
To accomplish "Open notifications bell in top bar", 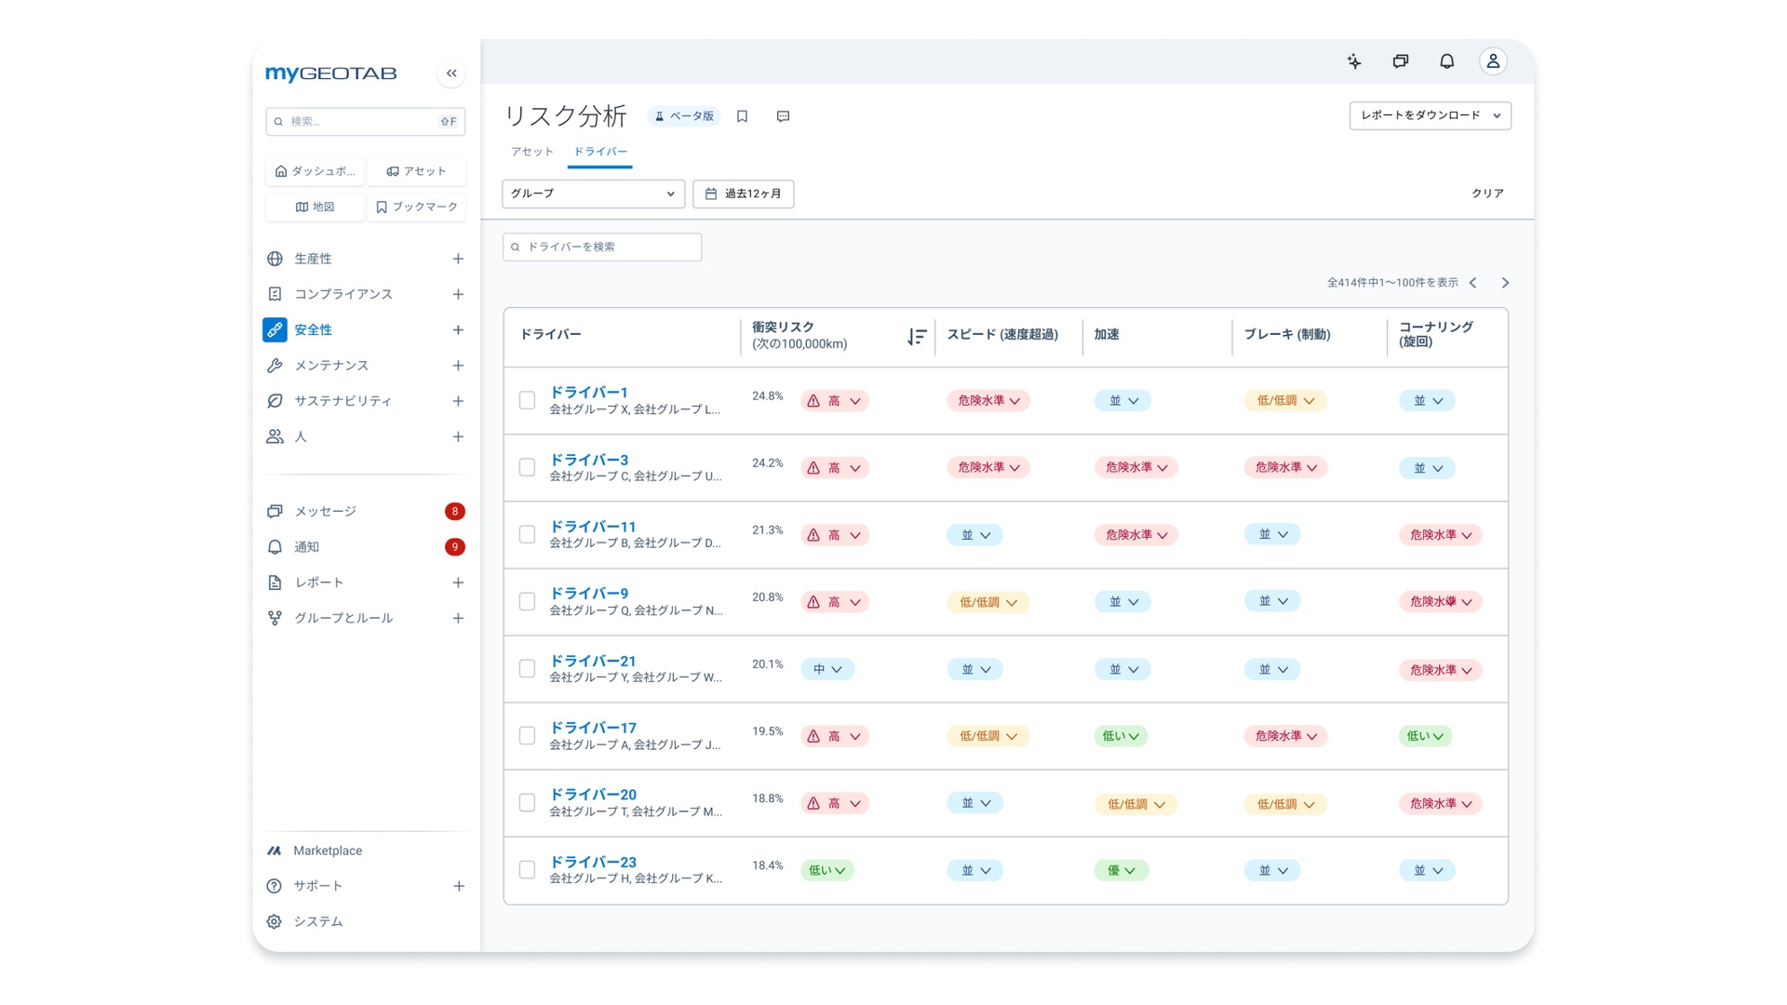I will pos(1446,61).
